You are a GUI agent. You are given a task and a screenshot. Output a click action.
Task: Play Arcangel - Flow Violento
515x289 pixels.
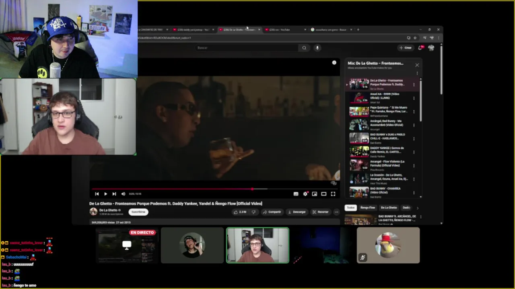pyautogui.click(x=380, y=165)
